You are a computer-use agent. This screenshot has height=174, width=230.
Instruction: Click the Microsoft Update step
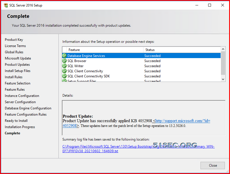coord(18,58)
